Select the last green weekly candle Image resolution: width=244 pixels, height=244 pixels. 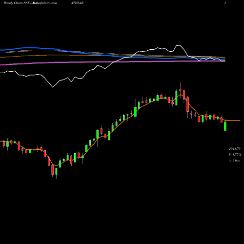pyautogui.click(x=225, y=126)
